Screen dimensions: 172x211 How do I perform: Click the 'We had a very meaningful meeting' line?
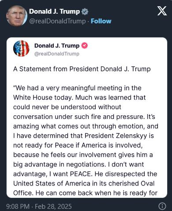pos(77,88)
